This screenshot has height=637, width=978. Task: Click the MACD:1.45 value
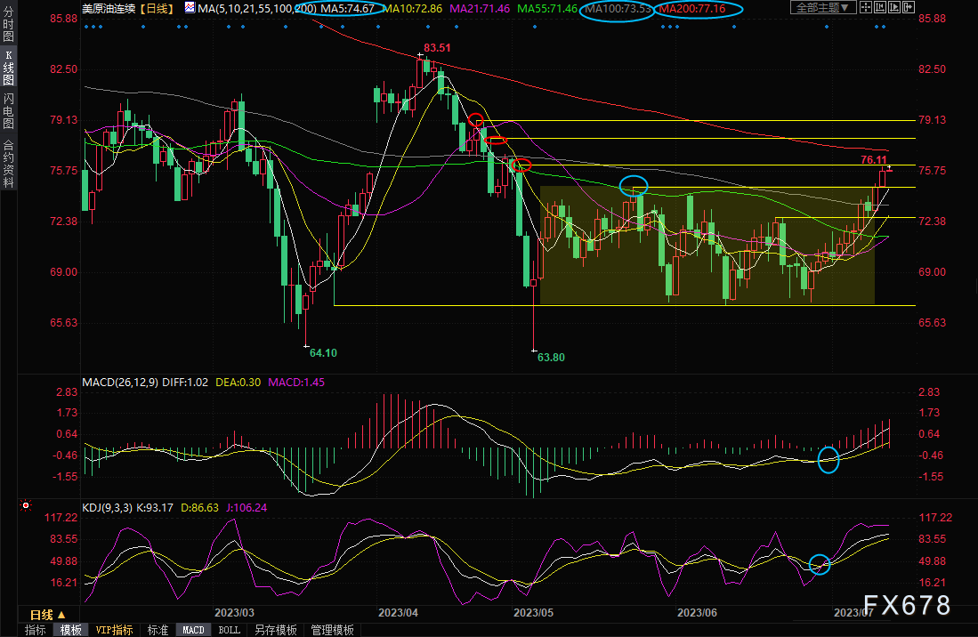[x=296, y=382]
